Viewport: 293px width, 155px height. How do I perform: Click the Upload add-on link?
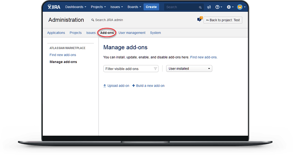point(116,86)
